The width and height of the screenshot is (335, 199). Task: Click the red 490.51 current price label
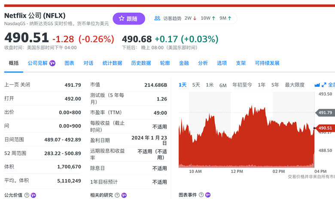click(x=325, y=128)
